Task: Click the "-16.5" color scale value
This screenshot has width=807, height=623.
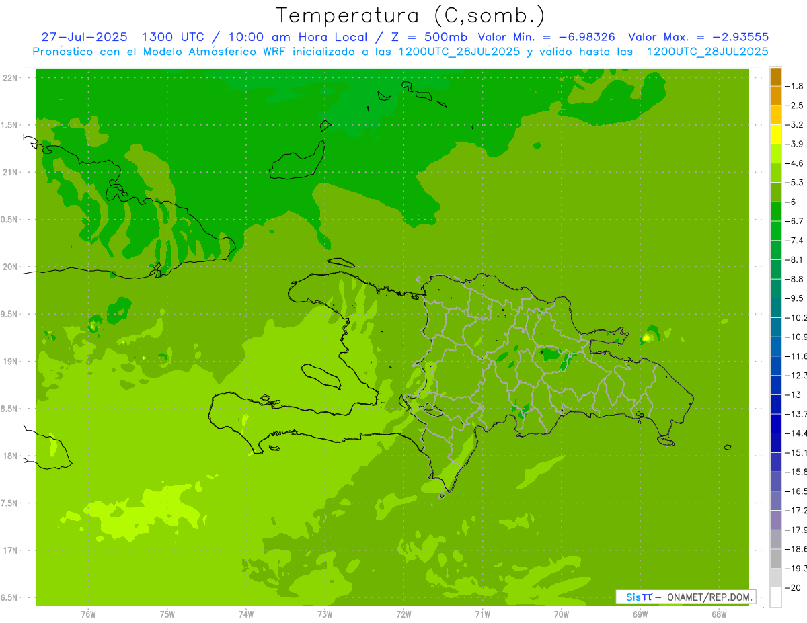Action: pos(796,491)
